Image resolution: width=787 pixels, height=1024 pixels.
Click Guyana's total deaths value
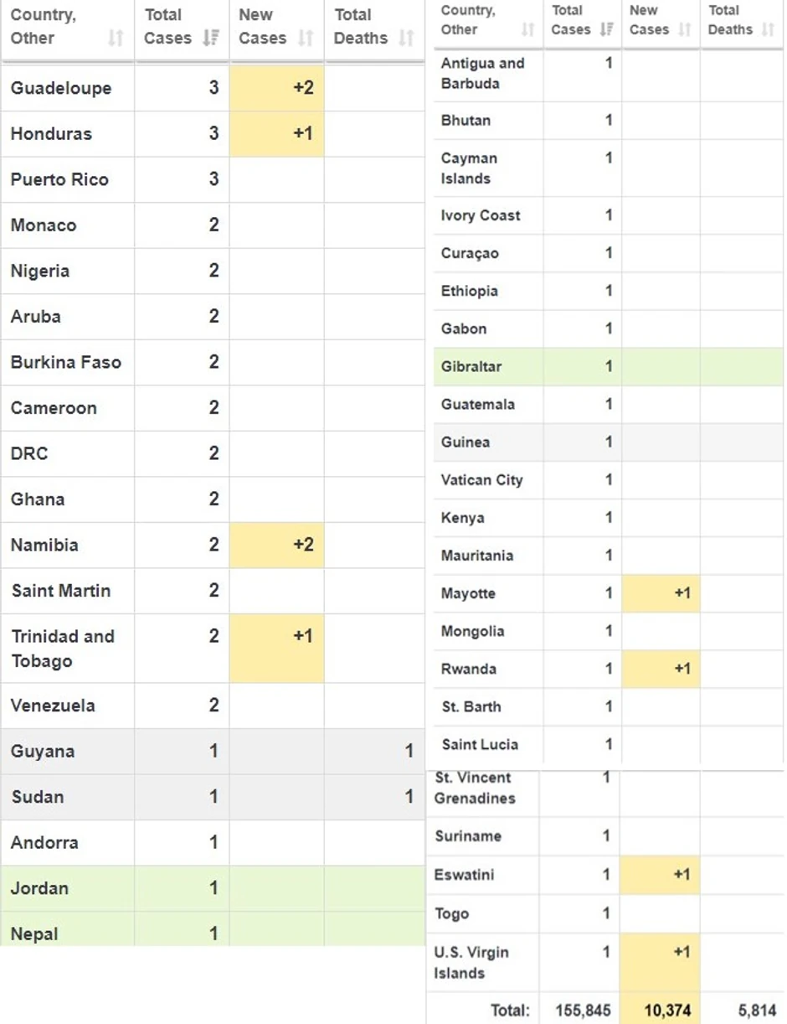tap(409, 752)
